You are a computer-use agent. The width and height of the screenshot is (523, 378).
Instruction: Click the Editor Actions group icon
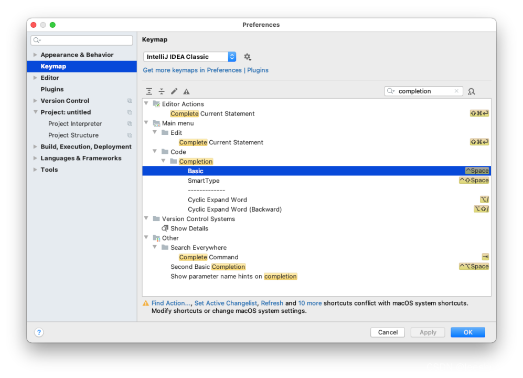click(156, 104)
